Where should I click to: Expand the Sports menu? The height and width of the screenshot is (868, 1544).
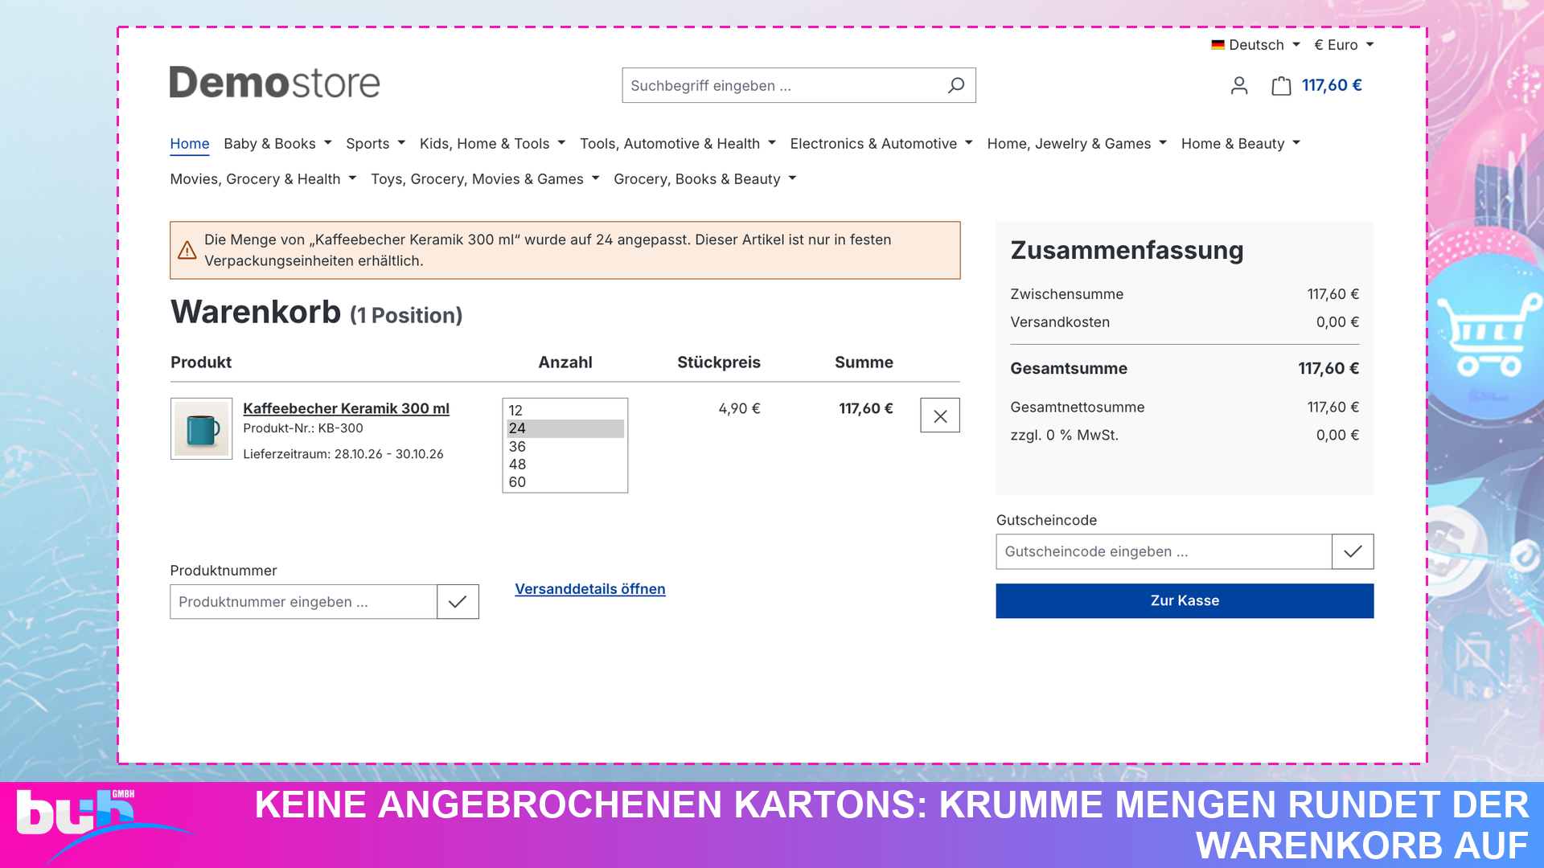coord(376,144)
